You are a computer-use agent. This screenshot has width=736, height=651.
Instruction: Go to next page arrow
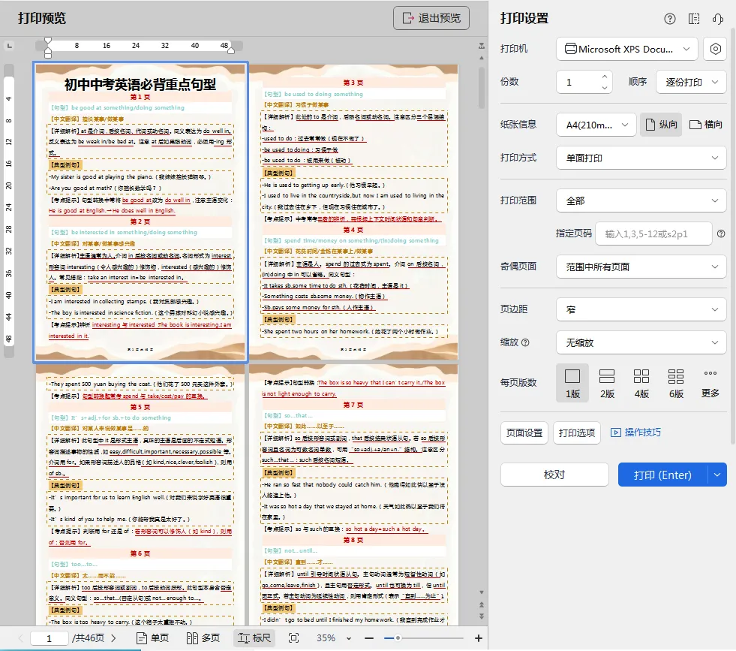pos(113,638)
